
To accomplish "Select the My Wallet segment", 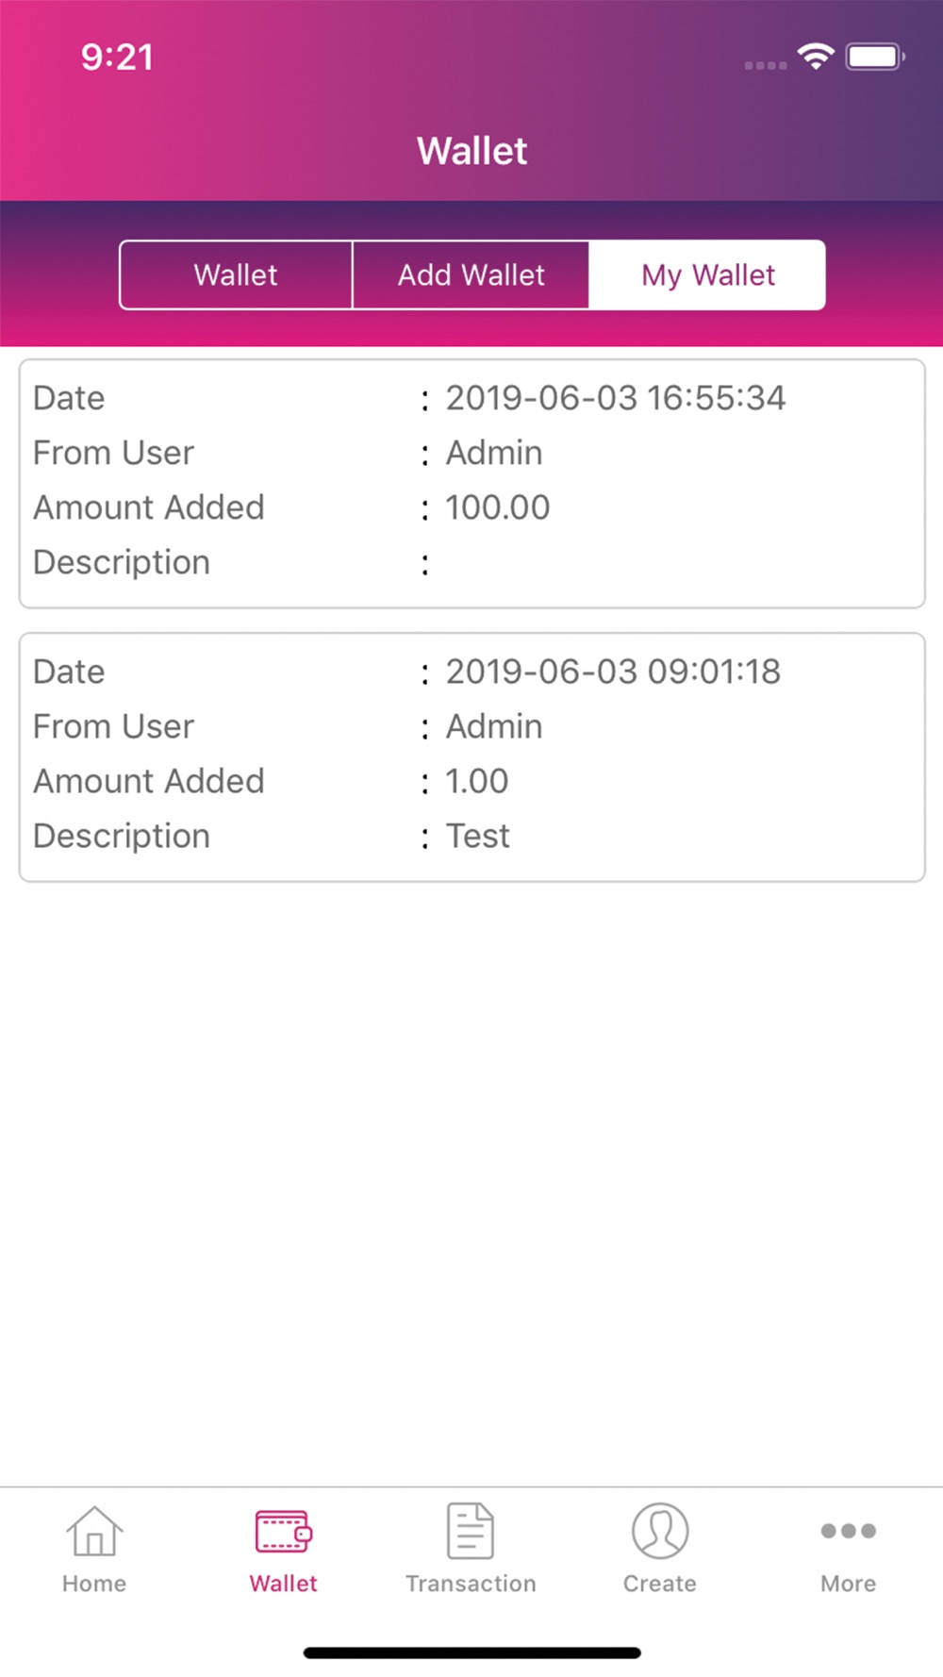I will click(x=707, y=274).
